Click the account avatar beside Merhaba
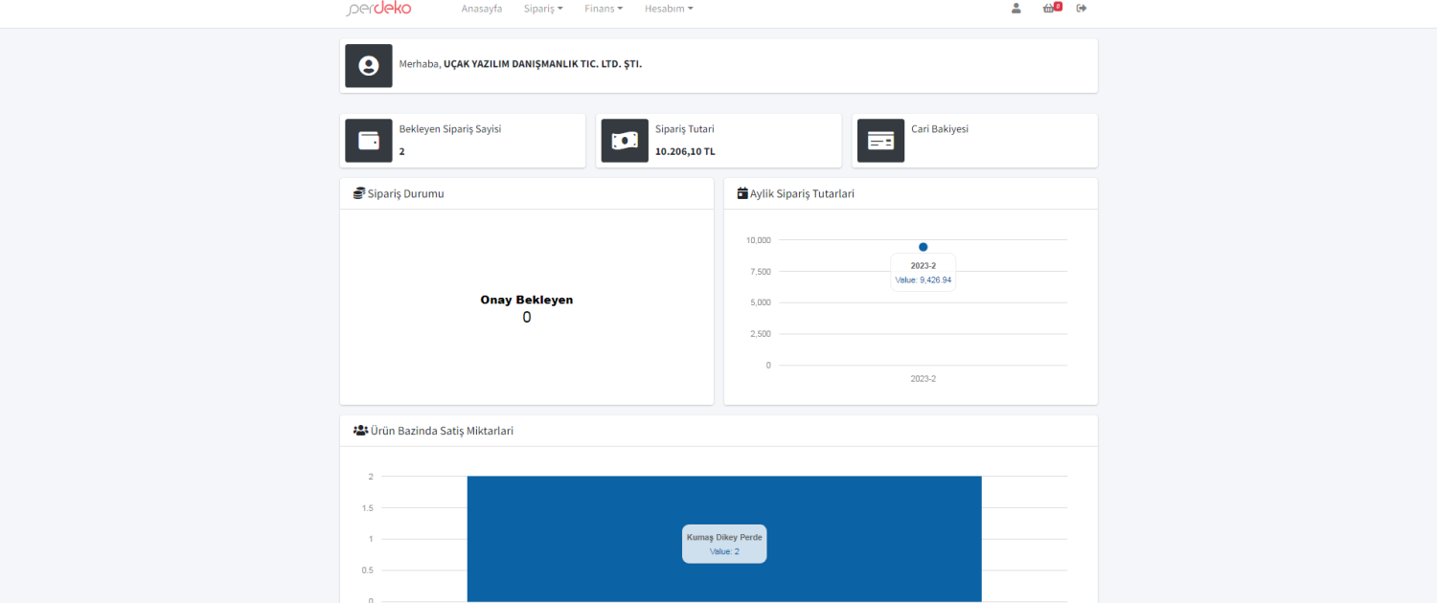 pos(369,66)
